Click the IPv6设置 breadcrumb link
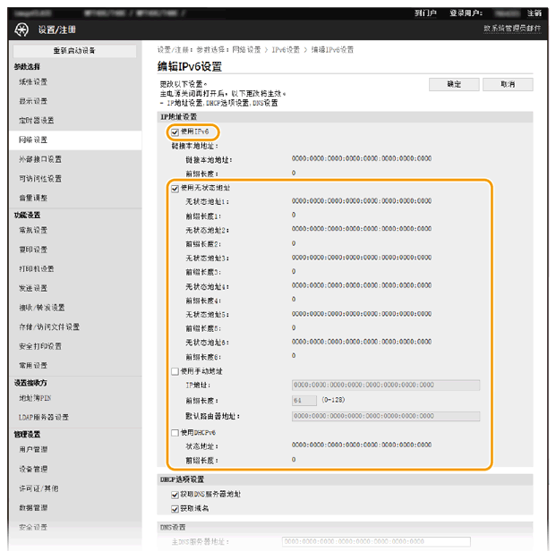The image size is (556, 551). (x=287, y=50)
